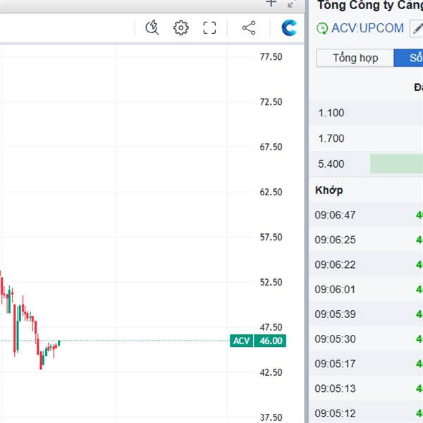Click the plus icon at top

[271, 4]
